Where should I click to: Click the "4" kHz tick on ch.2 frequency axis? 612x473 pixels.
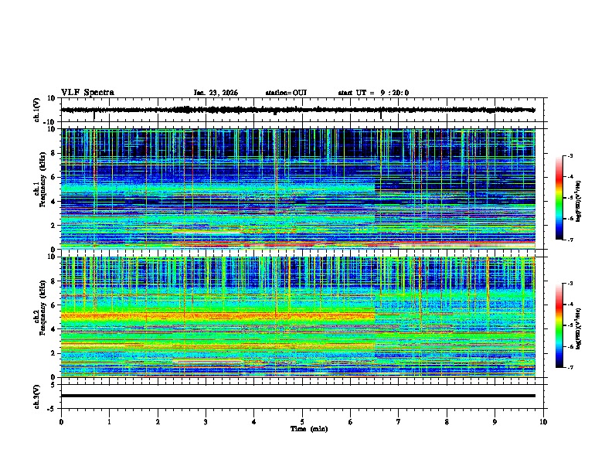click(53, 329)
